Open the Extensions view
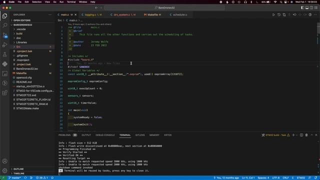Screen dimensions: 320x180 (x=4, y=93)
